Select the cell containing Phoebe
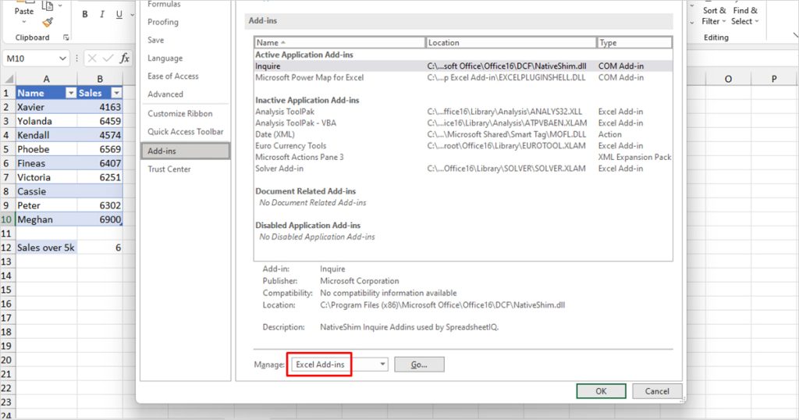The image size is (799, 420). pos(46,149)
